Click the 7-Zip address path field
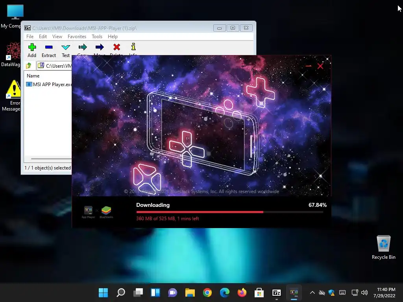The image size is (403, 302). [54, 66]
